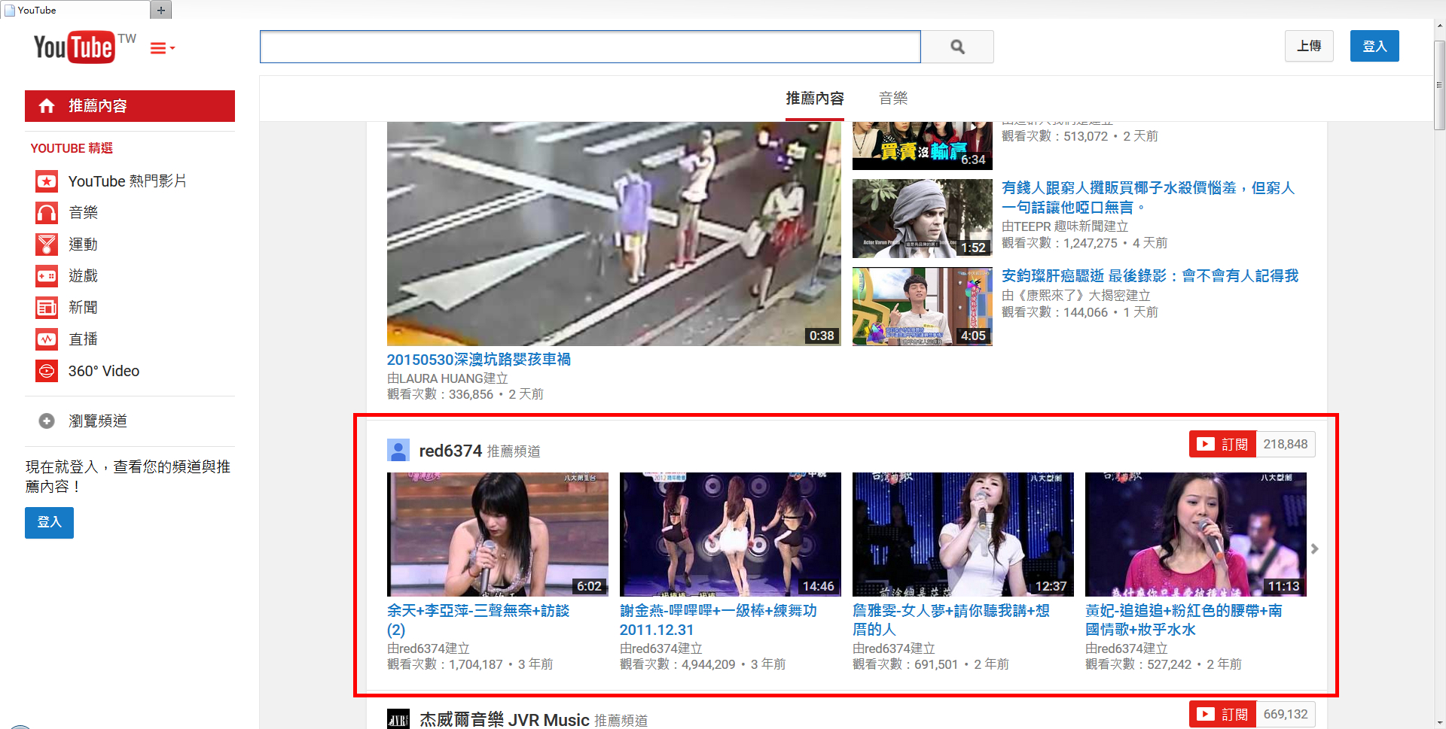This screenshot has width=1446, height=729.
Task: Open YouTube 熱門影片 sidebar link
Action: click(127, 181)
